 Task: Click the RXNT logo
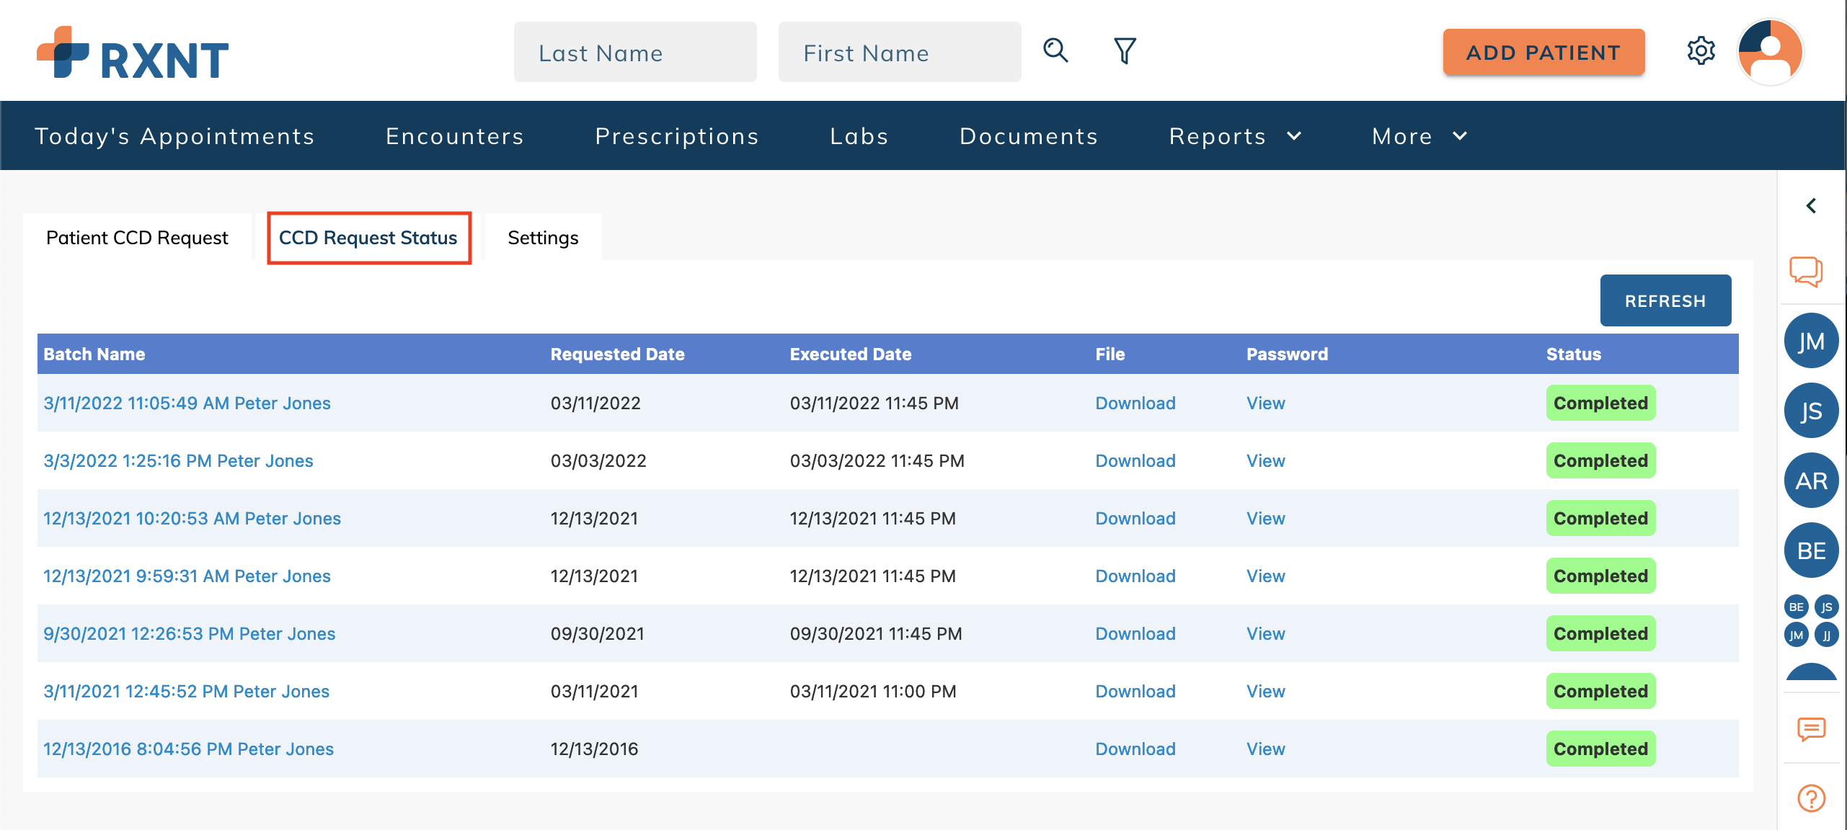pos(133,53)
